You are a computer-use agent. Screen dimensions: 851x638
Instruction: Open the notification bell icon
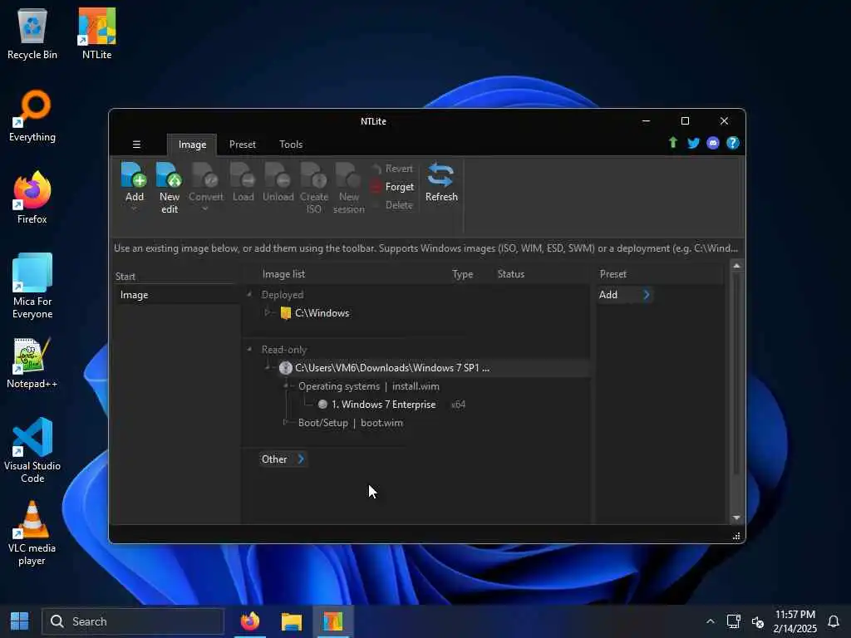pos(833,621)
